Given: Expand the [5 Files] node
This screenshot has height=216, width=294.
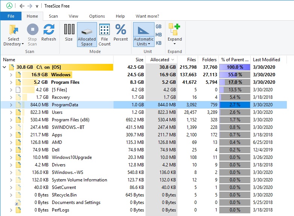Looking at the screenshot, I should pyautogui.click(x=11, y=90).
